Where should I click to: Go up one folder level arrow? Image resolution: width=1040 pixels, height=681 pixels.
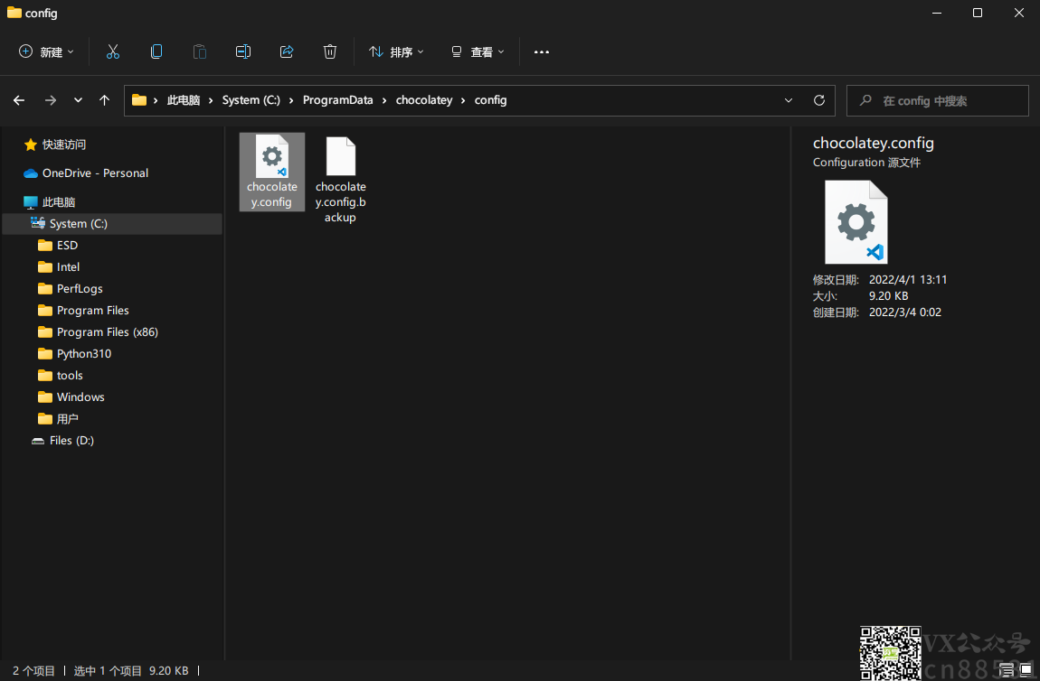pyautogui.click(x=104, y=100)
